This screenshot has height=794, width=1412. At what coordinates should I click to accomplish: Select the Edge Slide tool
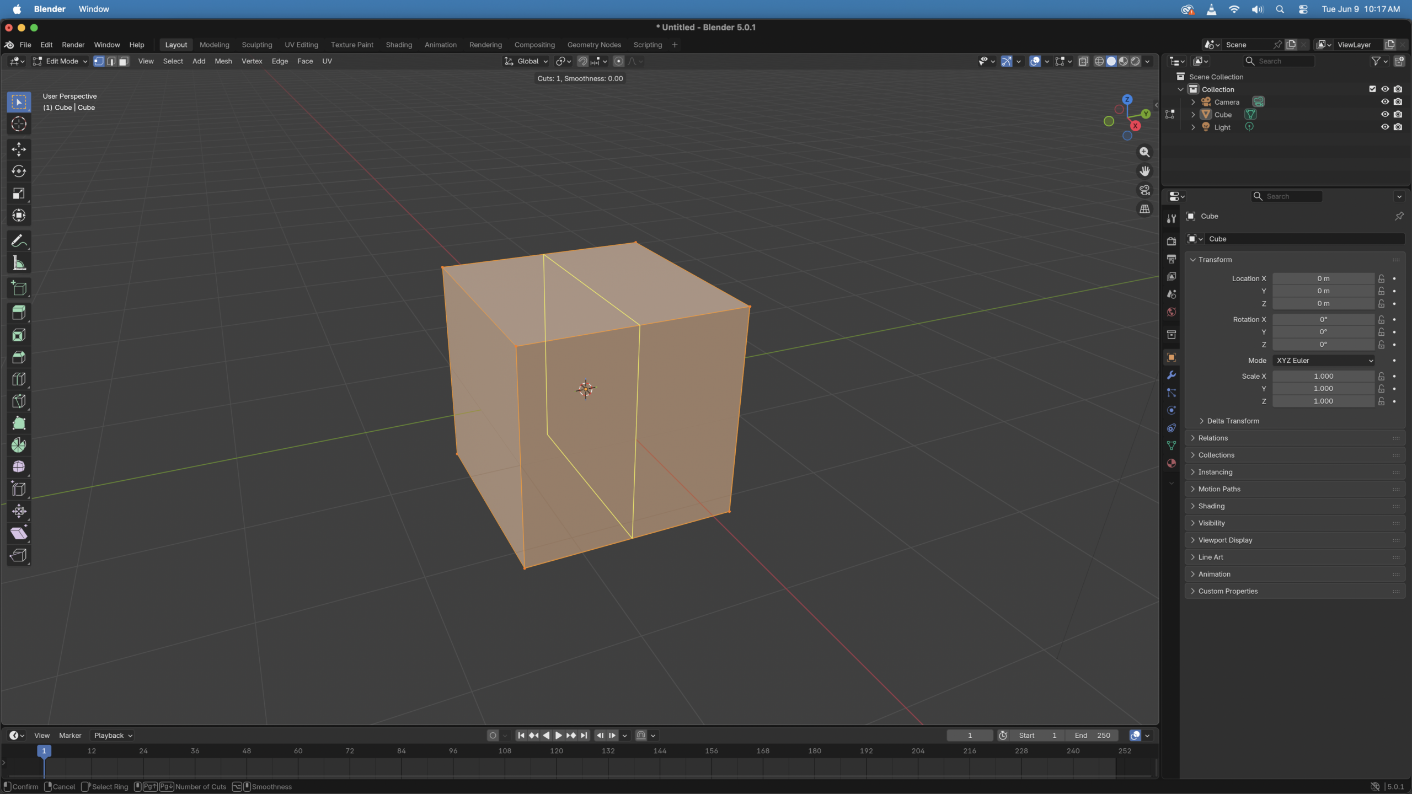[x=19, y=489]
